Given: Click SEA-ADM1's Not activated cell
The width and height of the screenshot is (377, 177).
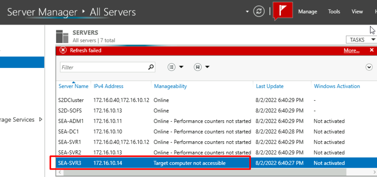Looking at the screenshot, I should pyautogui.click(x=329, y=121).
